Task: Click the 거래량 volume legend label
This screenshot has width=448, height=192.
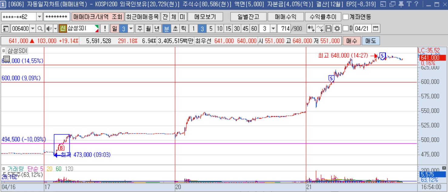Action: [x=16, y=168]
